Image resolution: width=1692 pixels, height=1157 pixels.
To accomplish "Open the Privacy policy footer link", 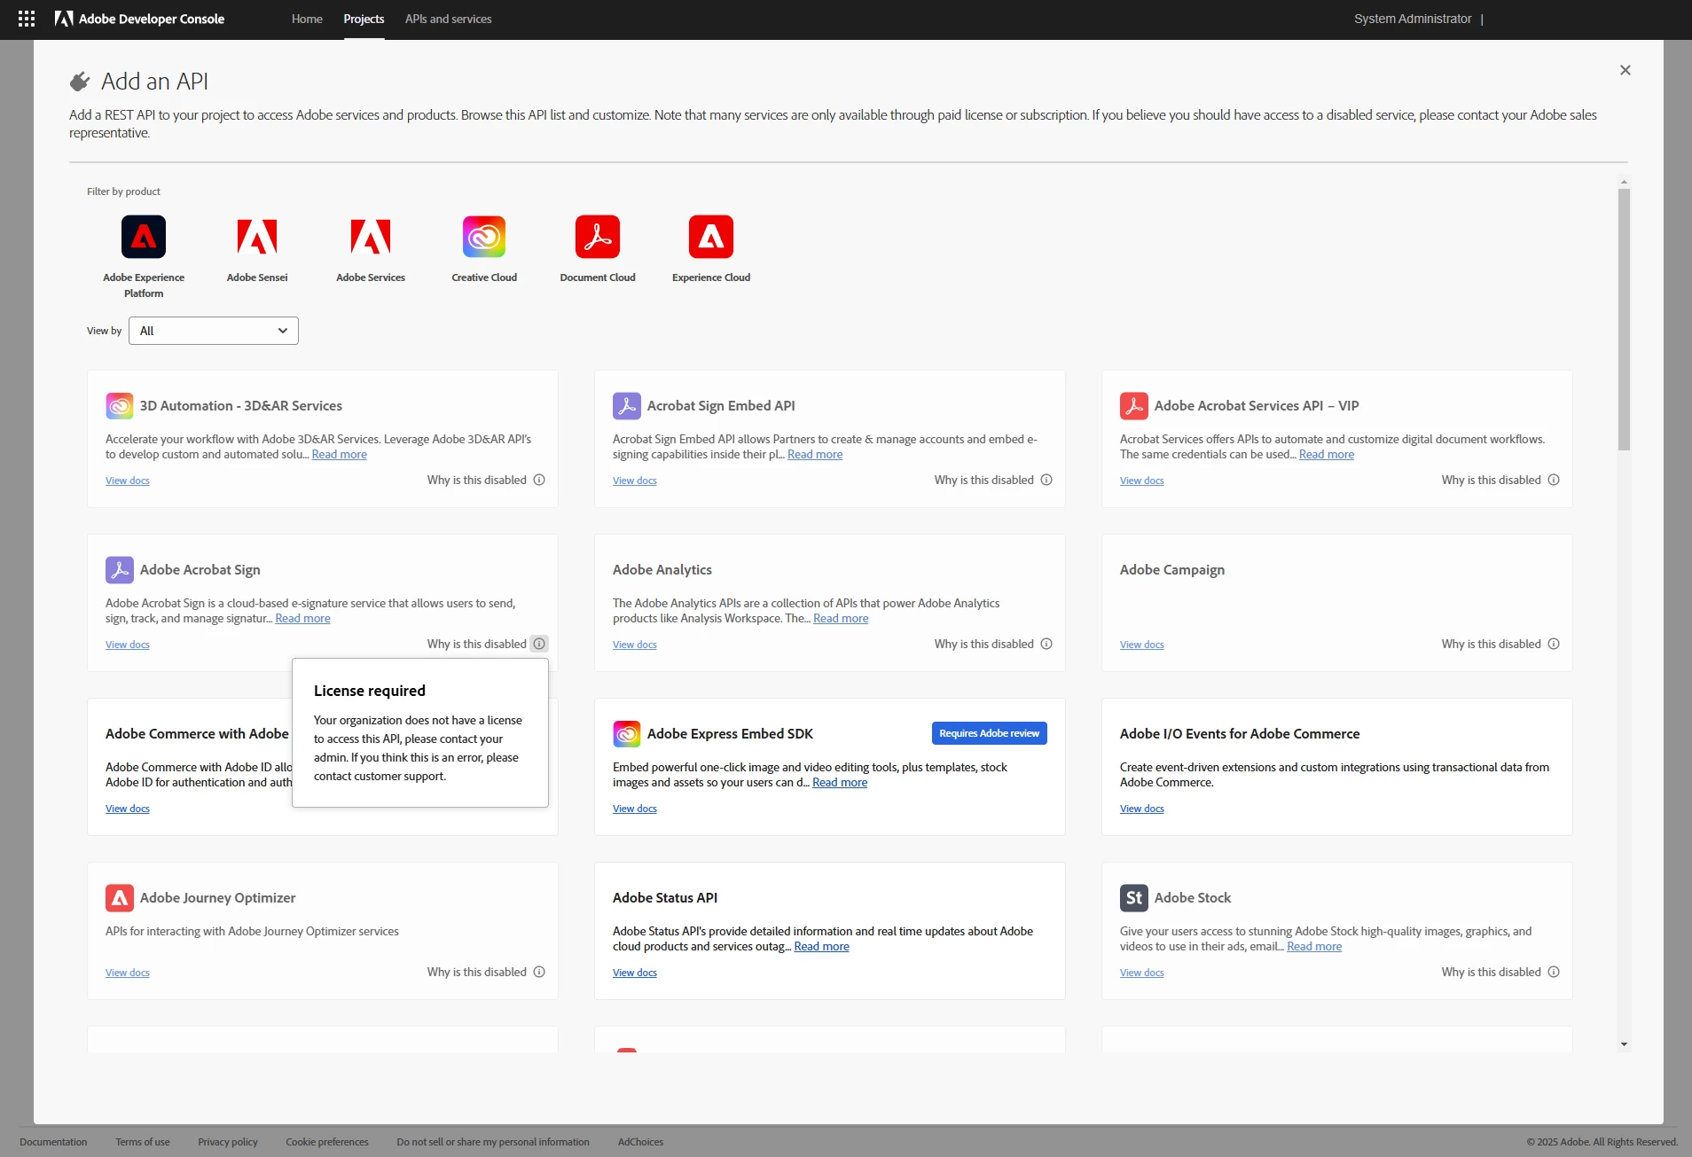I will [x=228, y=1142].
